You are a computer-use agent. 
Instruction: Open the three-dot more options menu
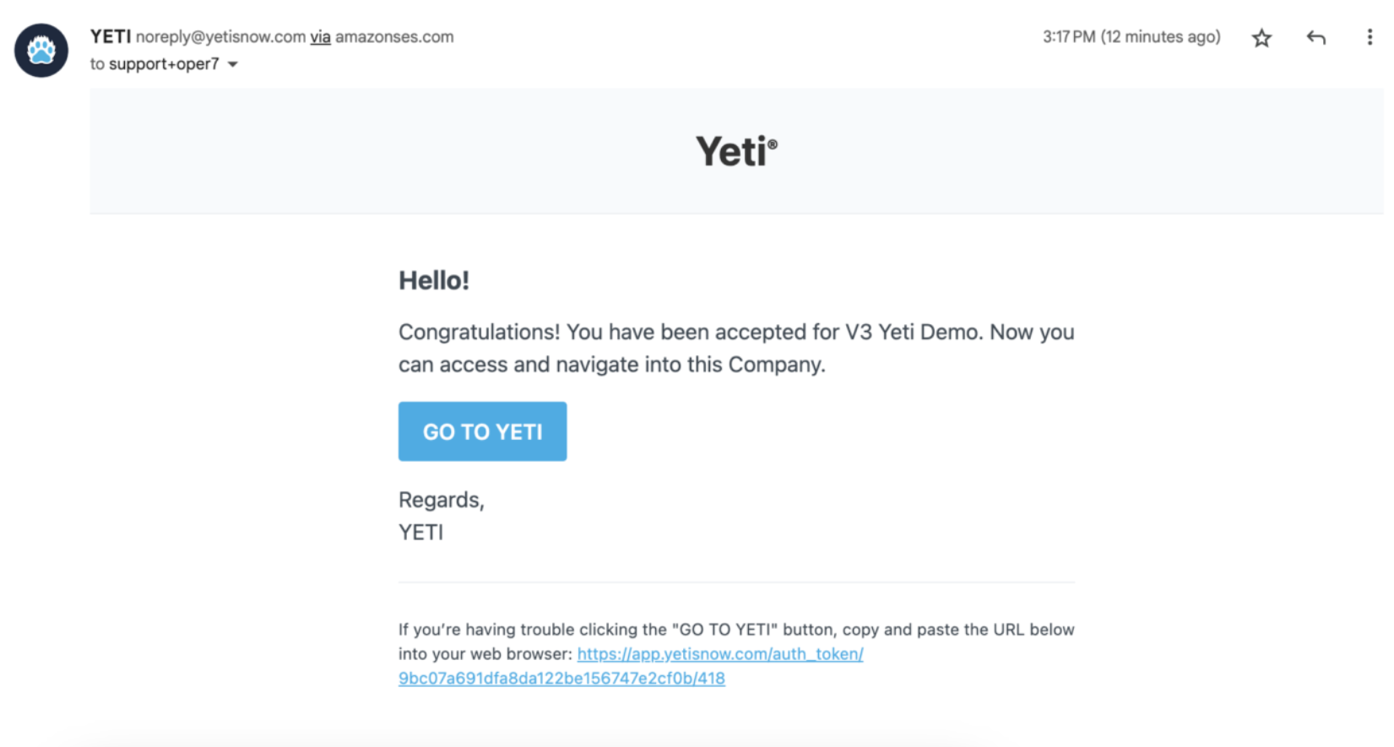point(1370,37)
